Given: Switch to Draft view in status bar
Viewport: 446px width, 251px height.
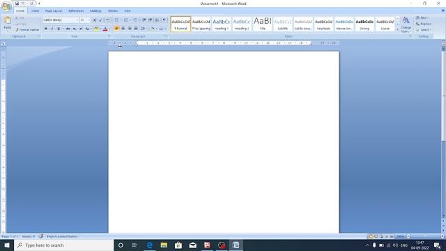Looking at the screenshot, I should pos(392,236).
